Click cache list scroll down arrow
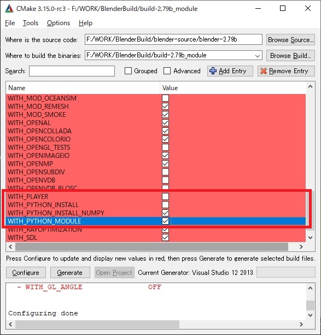Viewport: 321px width, 335px height. click(x=310, y=238)
